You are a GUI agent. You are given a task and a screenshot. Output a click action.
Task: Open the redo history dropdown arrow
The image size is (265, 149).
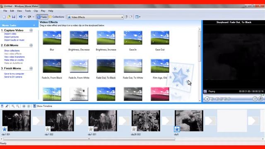pyautogui.click(x=34, y=17)
